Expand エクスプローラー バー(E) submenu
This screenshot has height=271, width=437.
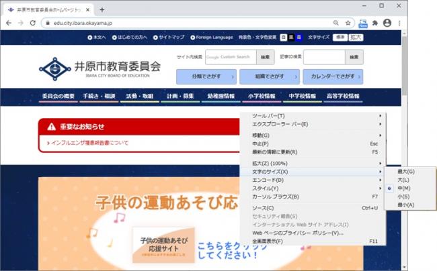click(313, 124)
